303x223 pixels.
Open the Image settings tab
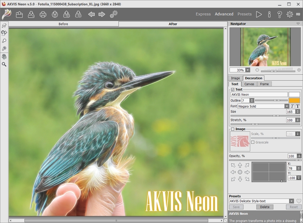(235, 78)
